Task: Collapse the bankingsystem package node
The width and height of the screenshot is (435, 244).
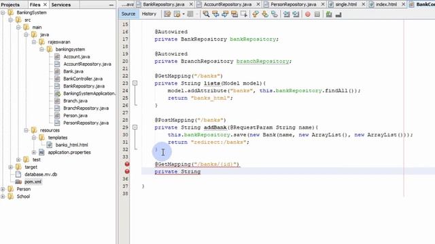Action: [41, 49]
